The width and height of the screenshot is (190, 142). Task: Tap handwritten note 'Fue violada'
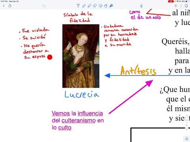pyautogui.click(x=34, y=30)
